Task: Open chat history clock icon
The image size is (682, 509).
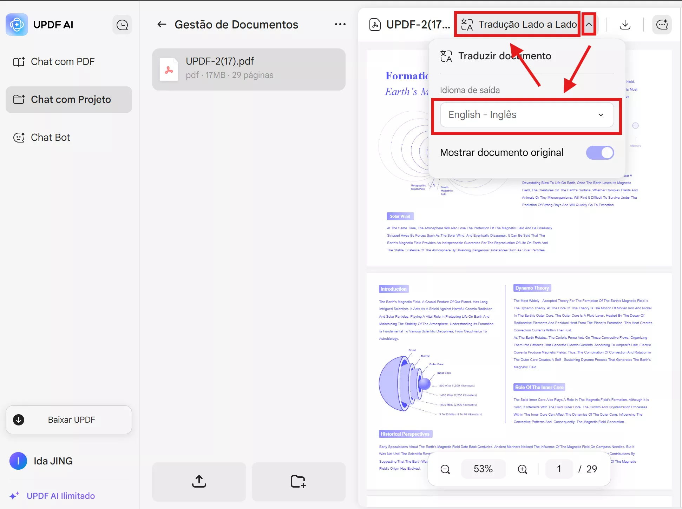Action: [x=122, y=25]
